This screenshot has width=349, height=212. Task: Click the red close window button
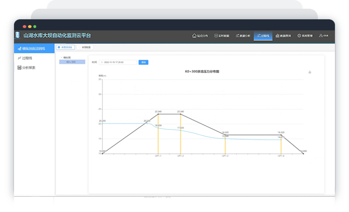click(x=25, y=26)
